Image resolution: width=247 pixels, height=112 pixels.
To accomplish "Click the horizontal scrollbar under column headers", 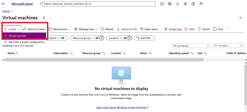I will [x=104, y=60].
